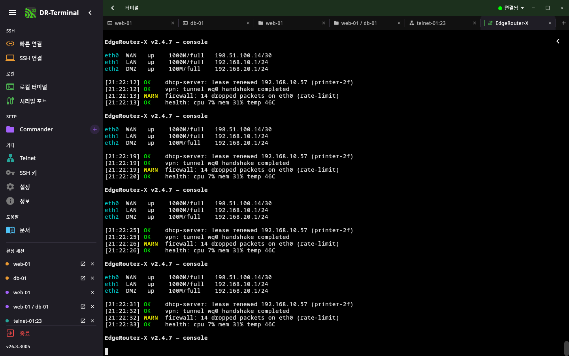
Task: Collapse the DR-Terminal sidebar with the chevron
Action: tap(90, 13)
